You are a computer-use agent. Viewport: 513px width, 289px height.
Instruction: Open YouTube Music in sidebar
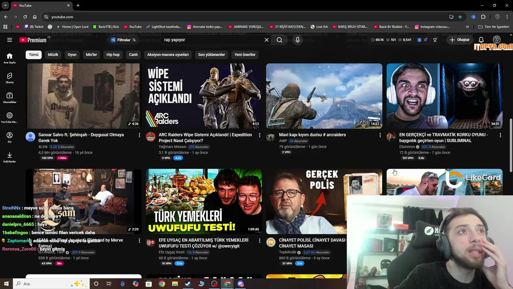[10, 118]
